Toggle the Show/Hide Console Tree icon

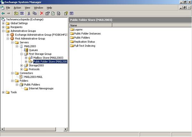[x=22, y=13]
